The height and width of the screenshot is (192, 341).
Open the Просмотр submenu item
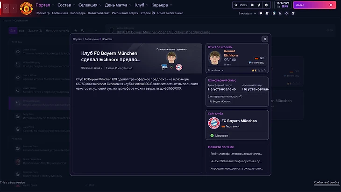43,13
